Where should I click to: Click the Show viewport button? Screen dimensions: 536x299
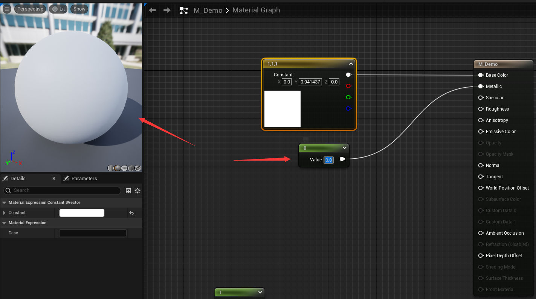79,9
